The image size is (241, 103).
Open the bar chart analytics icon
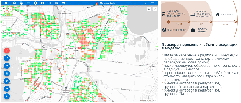[x=43, y=3]
